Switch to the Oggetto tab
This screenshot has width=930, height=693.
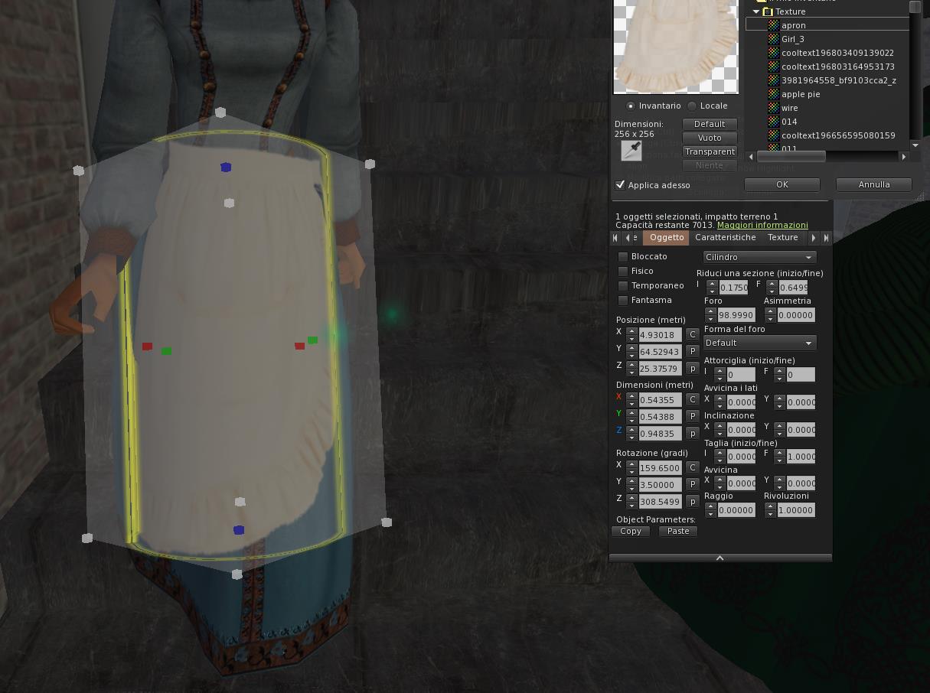(x=667, y=238)
